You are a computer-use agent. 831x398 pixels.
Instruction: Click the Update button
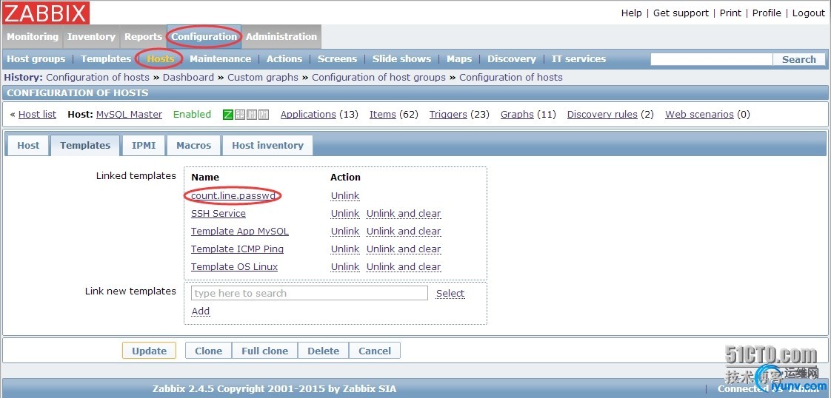[x=149, y=351]
